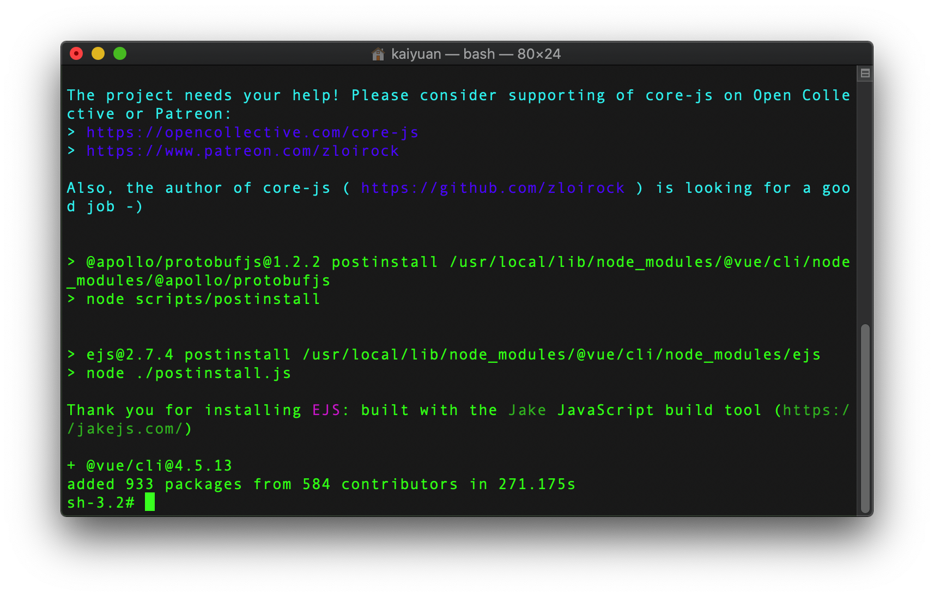Click the '@apollo/protobufjs@1.2.2 postinstall' text

tap(262, 262)
